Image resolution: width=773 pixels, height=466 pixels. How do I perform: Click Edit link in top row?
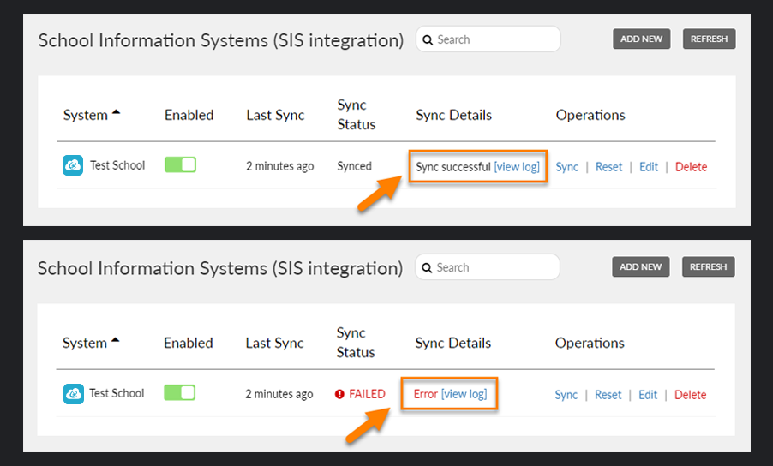[649, 167]
